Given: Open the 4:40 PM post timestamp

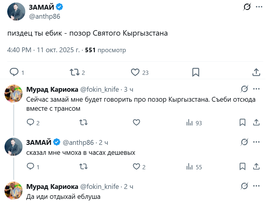Looking at the screenshot, I should coord(19,50).
